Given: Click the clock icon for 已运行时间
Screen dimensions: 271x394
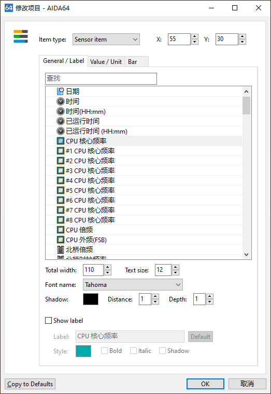Looking at the screenshot, I should point(60,121).
